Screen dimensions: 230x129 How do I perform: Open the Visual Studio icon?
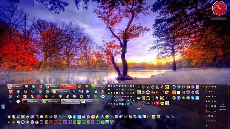[x=81, y=92]
